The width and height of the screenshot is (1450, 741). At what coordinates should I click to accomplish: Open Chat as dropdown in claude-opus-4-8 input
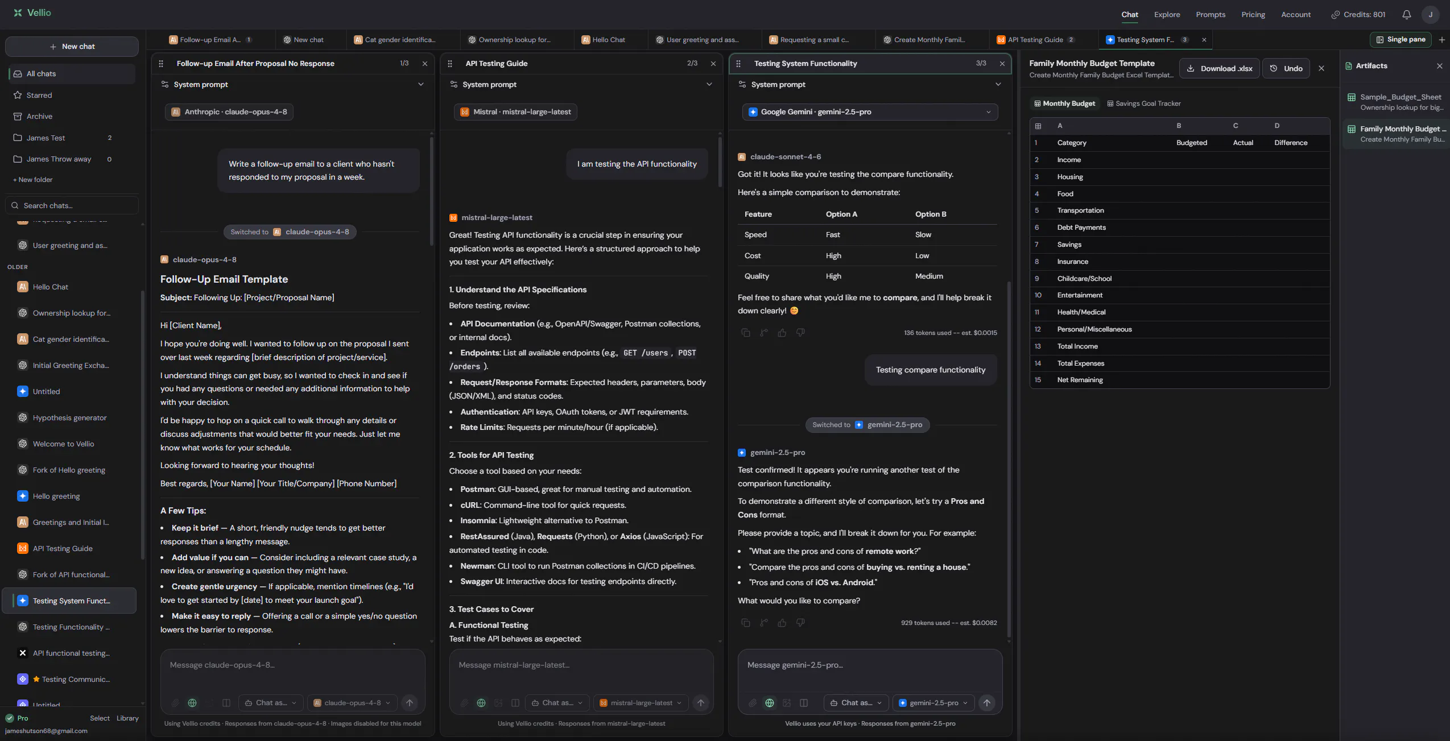(x=271, y=703)
